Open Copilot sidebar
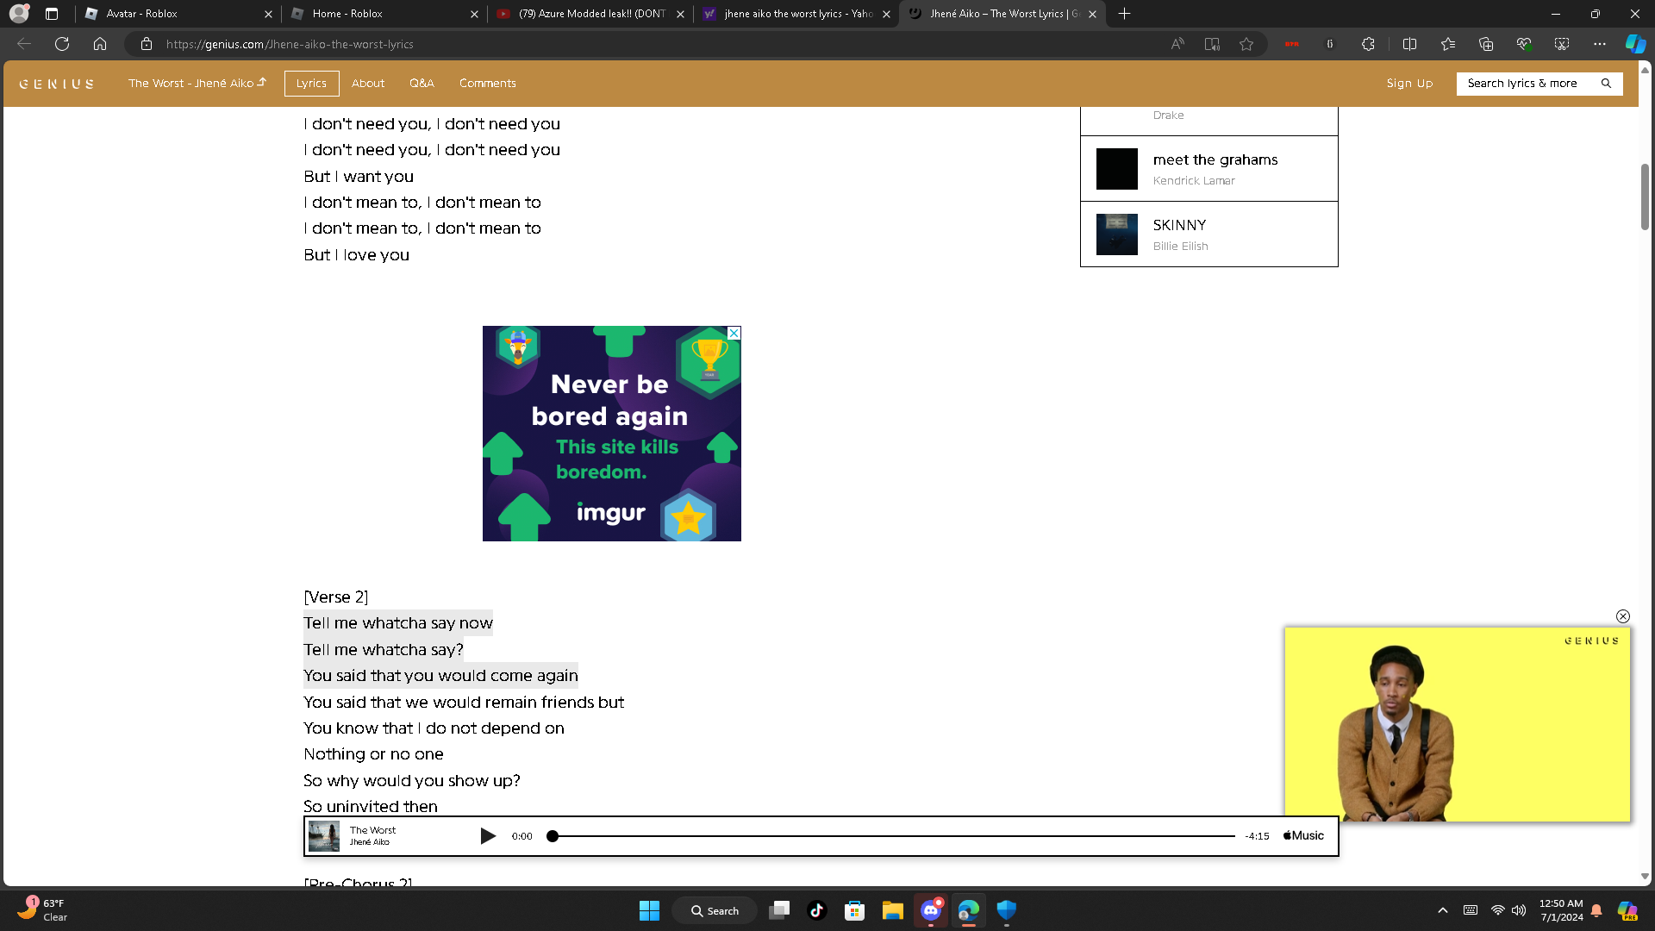Viewport: 1655px width, 931px height. (x=1635, y=44)
